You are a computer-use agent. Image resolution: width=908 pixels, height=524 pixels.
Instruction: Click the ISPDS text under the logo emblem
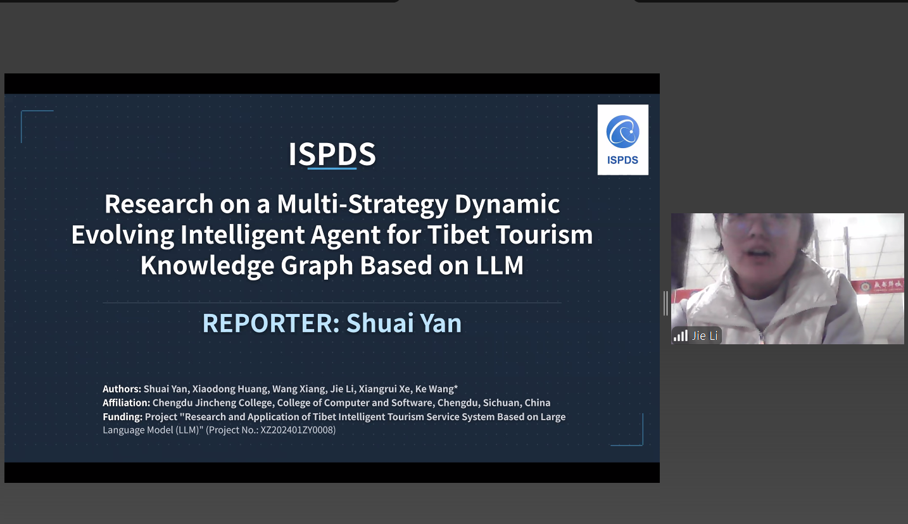click(x=622, y=160)
